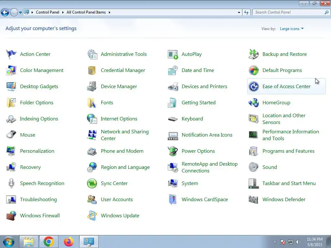Viewport: 331px width, 248px height.
Task: Open the Fonts folder icon
Action: coord(92,103)
